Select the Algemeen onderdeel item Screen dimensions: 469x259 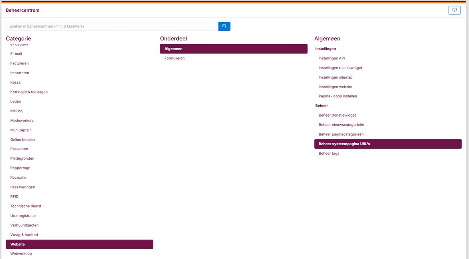pyautogui.click(x=233, y=49)
